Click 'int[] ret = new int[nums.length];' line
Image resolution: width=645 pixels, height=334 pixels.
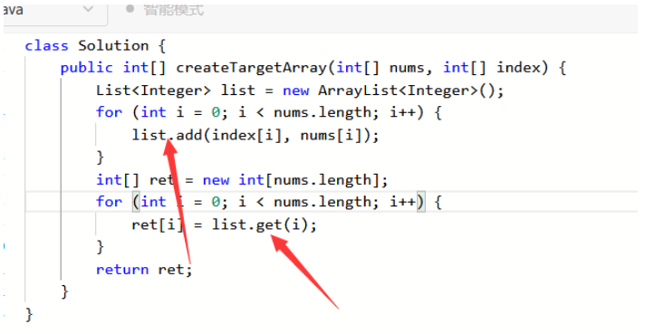(242, 180)
